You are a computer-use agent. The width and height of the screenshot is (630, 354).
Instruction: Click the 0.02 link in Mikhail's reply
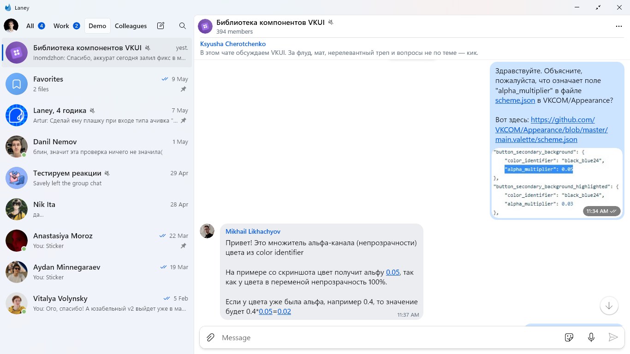[284, 312]
